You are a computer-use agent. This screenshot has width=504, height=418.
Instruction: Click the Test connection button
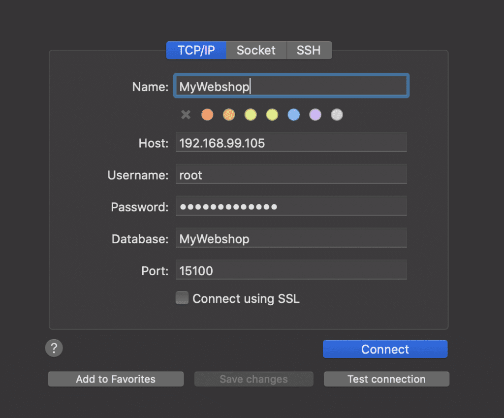386,379
